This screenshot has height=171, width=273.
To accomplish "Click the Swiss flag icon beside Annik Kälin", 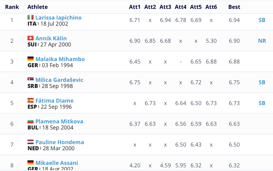I will click(31, 38).
